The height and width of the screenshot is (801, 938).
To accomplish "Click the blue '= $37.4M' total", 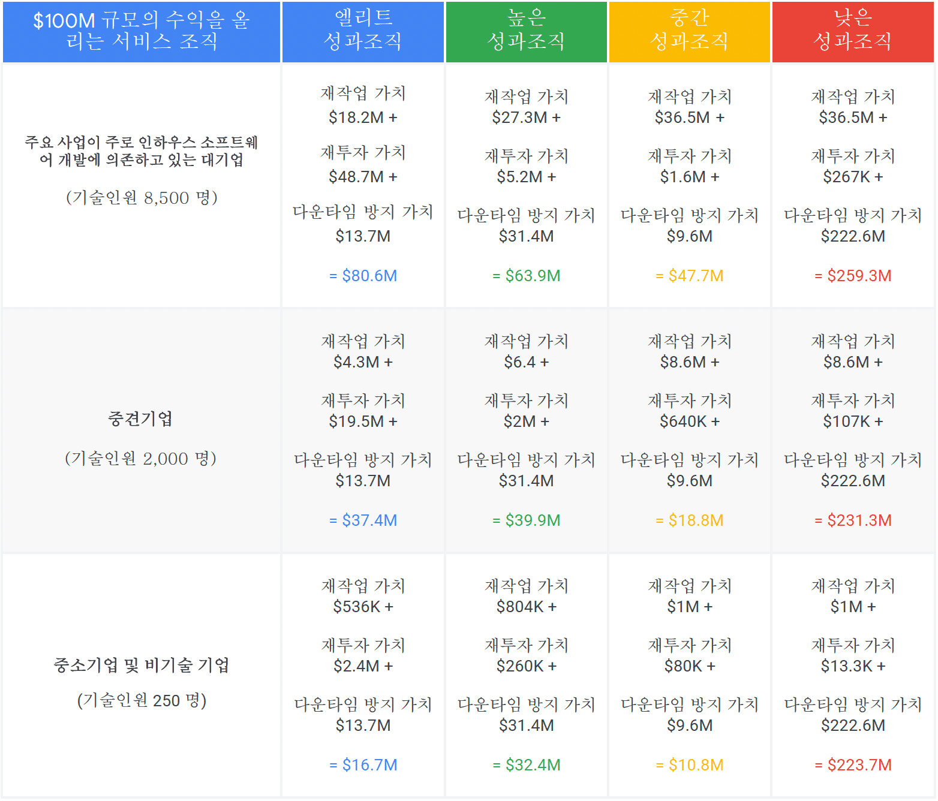I will click(363, 520).
